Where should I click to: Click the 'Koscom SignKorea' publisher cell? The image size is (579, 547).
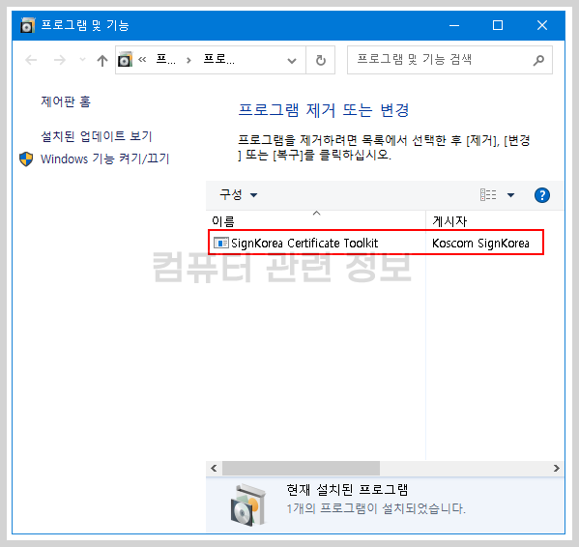[480, 244]
